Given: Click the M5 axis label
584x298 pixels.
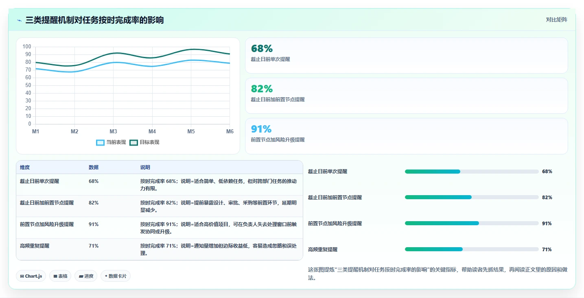Looking at the screenshot, I should (191, 132).
